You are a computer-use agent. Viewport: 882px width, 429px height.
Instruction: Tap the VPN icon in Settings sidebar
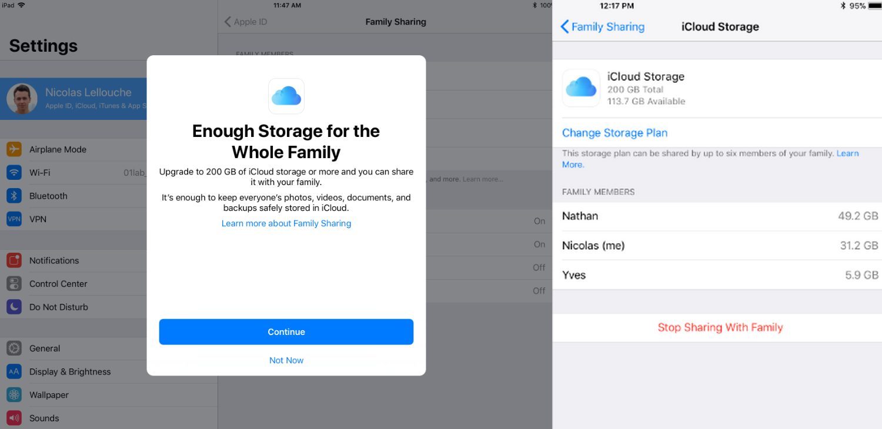click(14, 219)
